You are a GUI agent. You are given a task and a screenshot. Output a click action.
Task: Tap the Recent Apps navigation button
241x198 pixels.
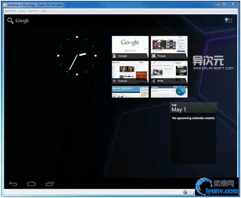tap(50, 184)
